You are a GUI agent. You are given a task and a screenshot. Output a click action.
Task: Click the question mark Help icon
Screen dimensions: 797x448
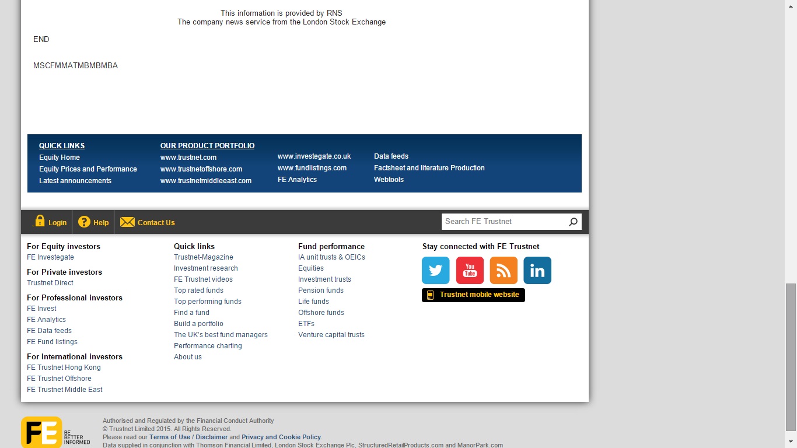(84, 222)
